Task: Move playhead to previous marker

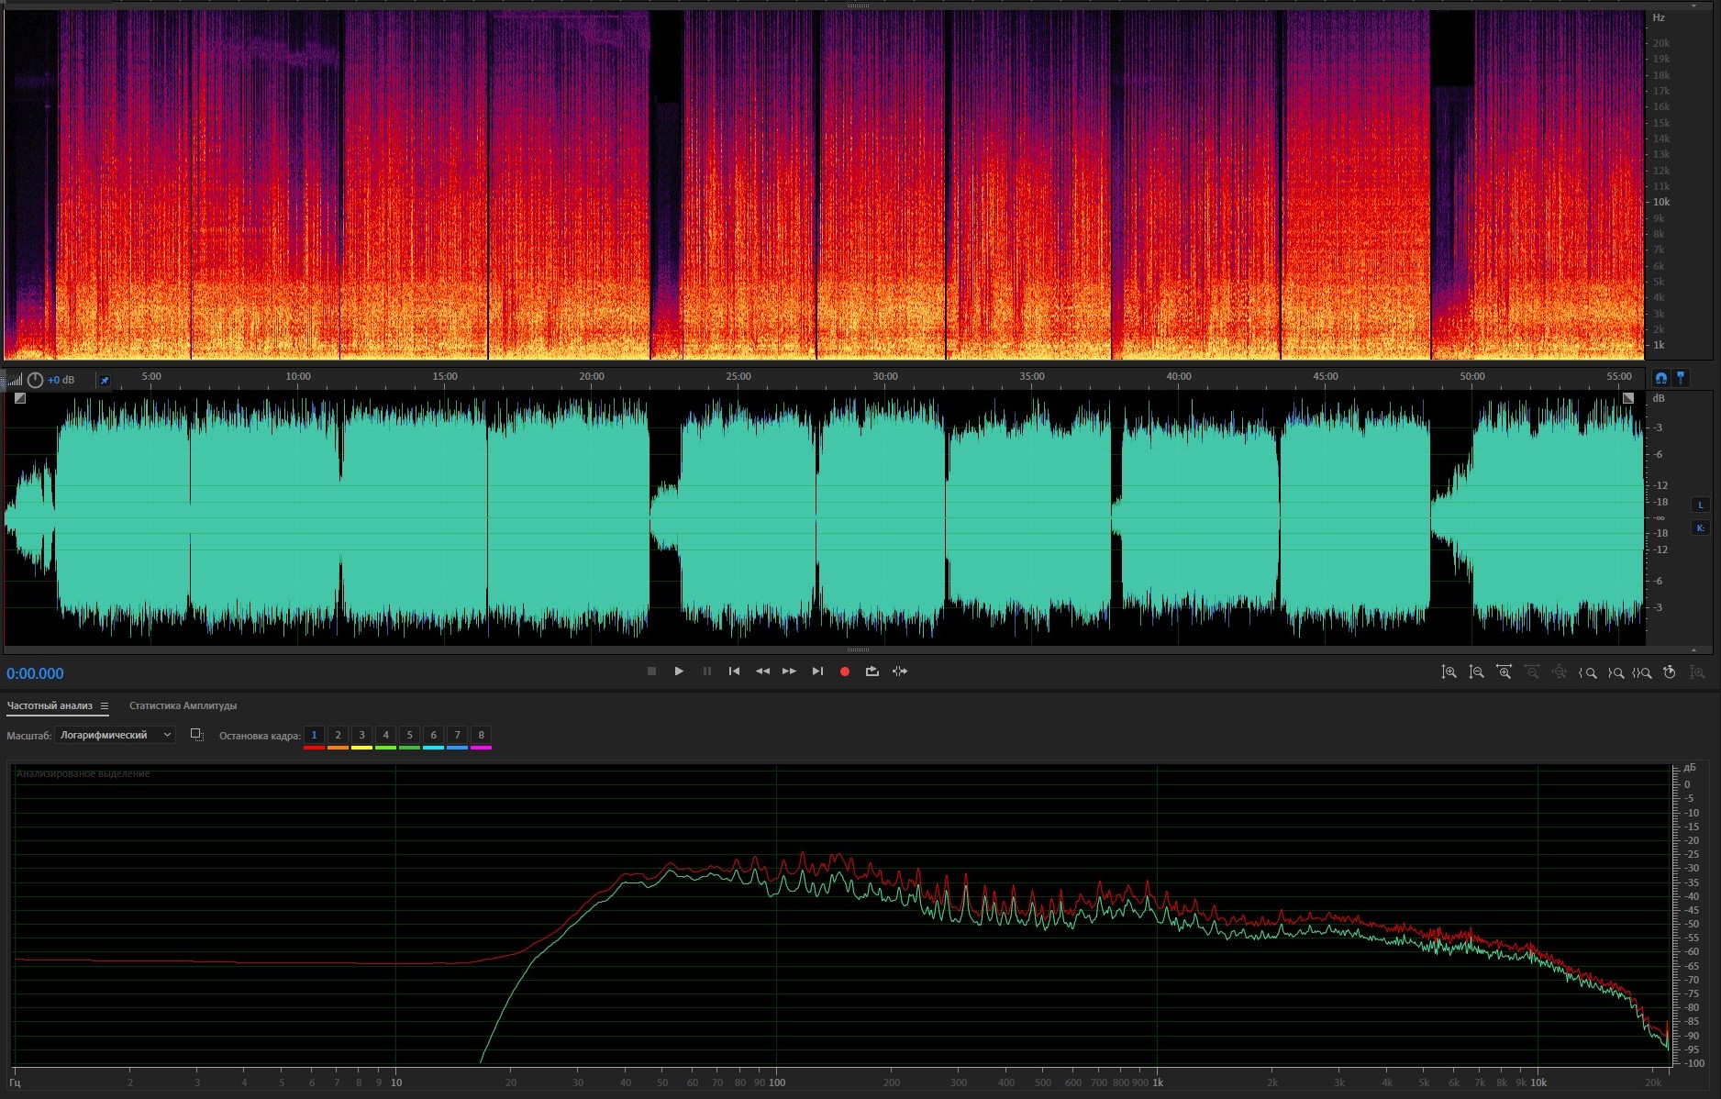Action: point(734,672)
